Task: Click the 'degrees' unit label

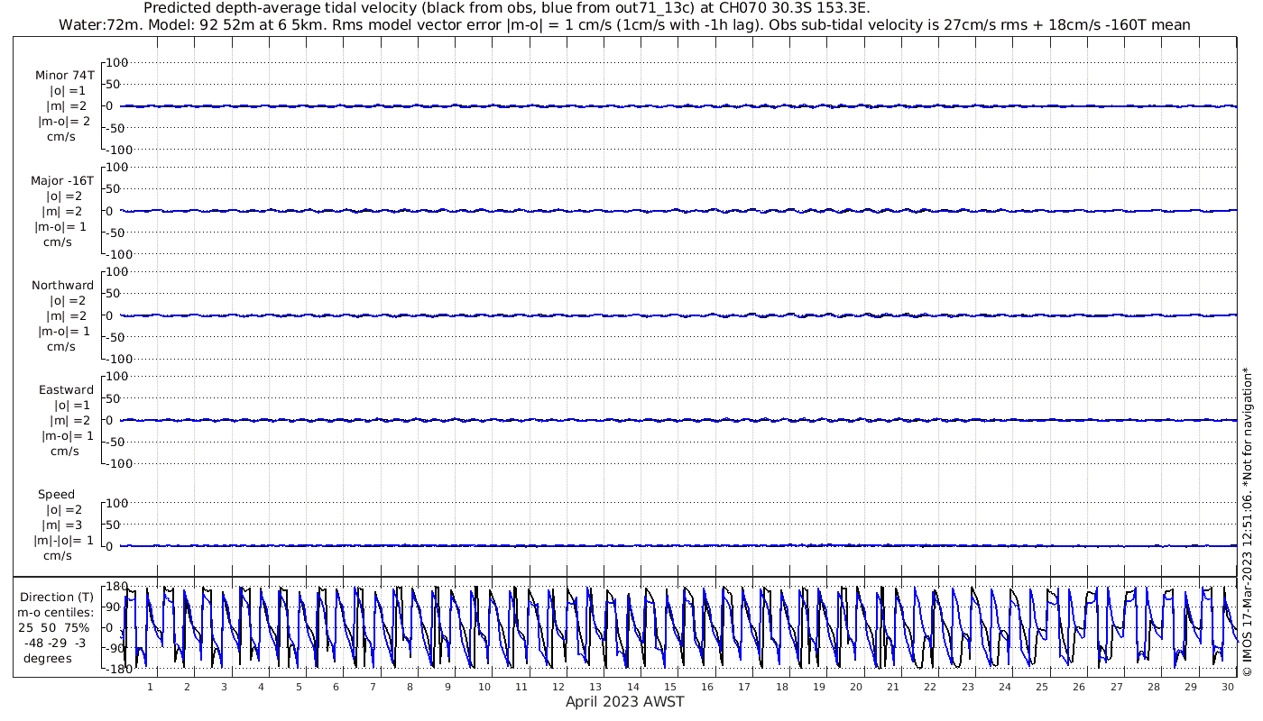Action: pyautogui.click(x=47, y=658)
